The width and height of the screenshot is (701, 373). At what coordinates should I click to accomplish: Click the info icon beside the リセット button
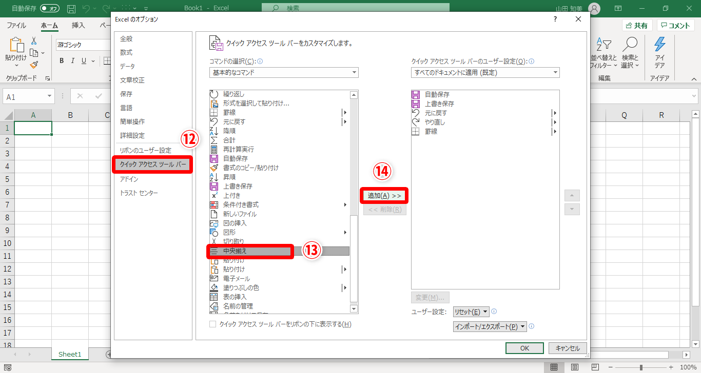pos(494,312)
